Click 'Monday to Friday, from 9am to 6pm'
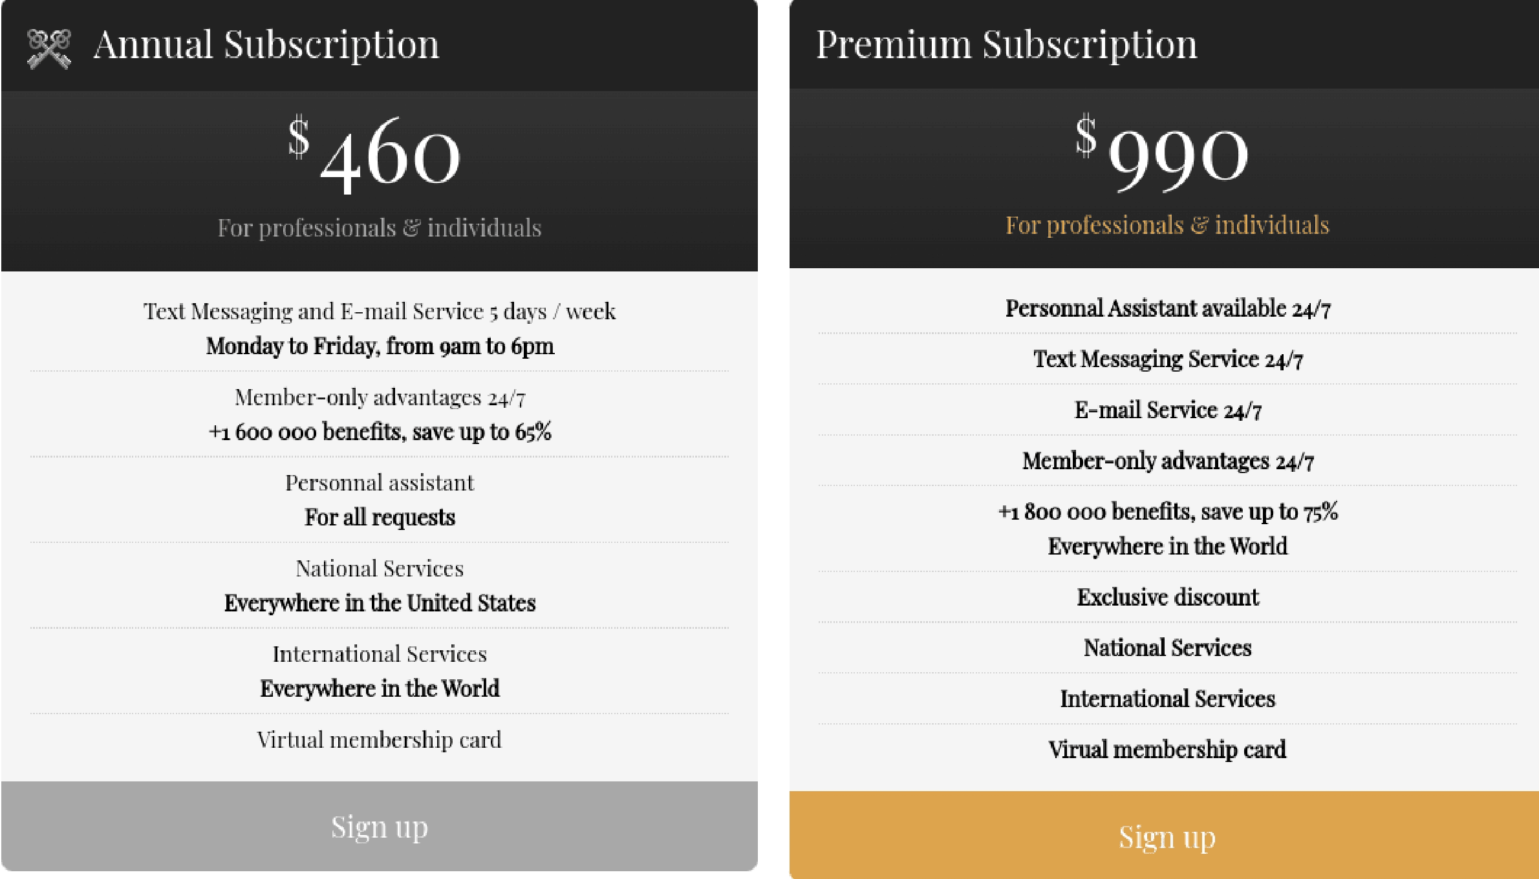 380,346
